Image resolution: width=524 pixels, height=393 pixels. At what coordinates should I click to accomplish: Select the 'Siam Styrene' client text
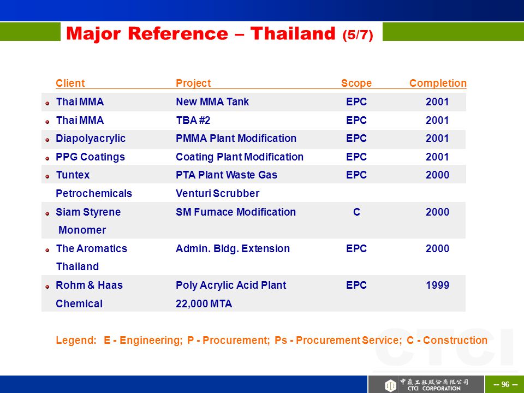[88, 212]
